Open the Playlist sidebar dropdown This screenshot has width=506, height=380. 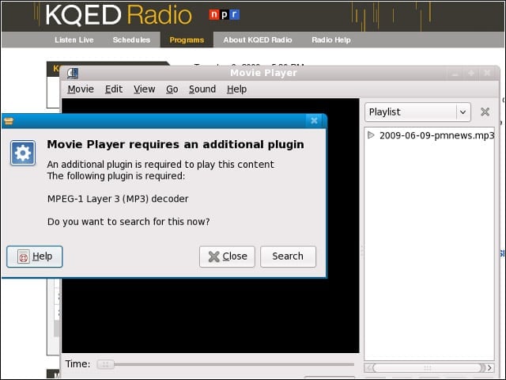(x=417, y=112)
